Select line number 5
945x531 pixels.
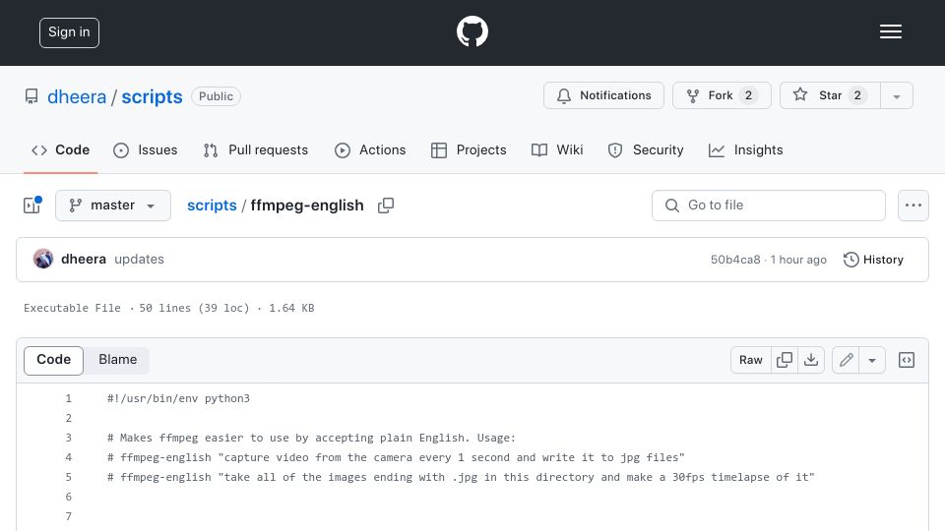68,477
